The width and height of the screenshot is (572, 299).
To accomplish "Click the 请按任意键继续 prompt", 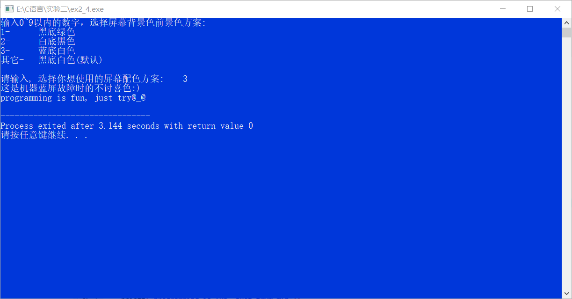I will (44, 135).
